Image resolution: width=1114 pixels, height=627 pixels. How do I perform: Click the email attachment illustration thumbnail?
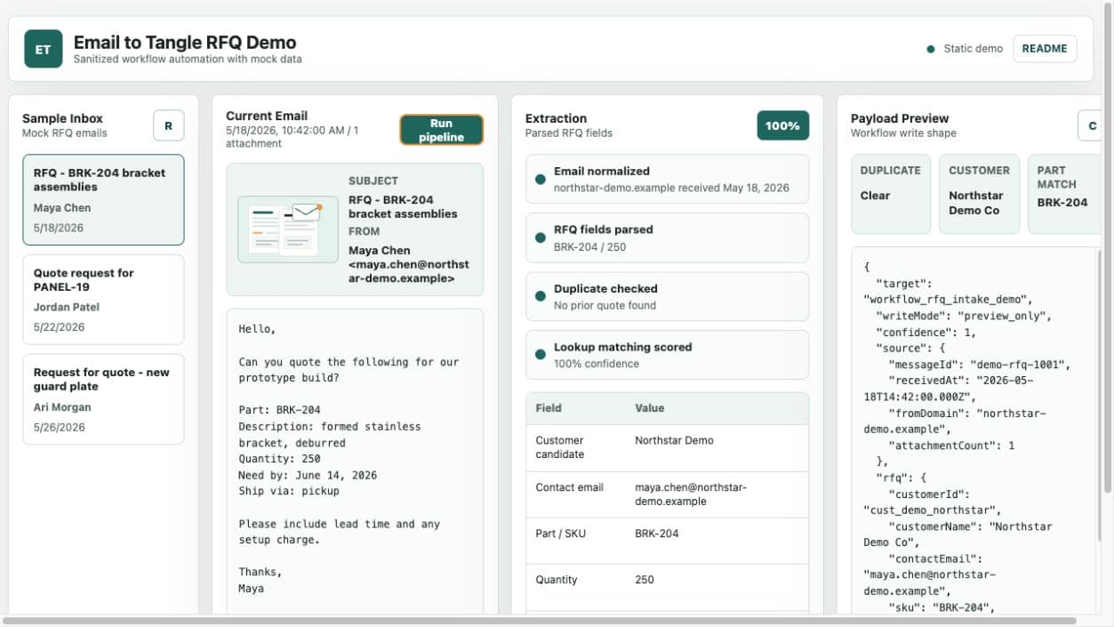coord(287,229)
